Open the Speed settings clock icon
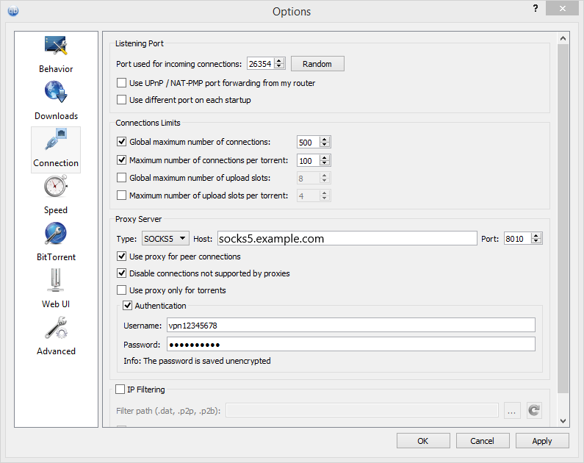The height and width of the screenshot is (463, 584). 56,186
